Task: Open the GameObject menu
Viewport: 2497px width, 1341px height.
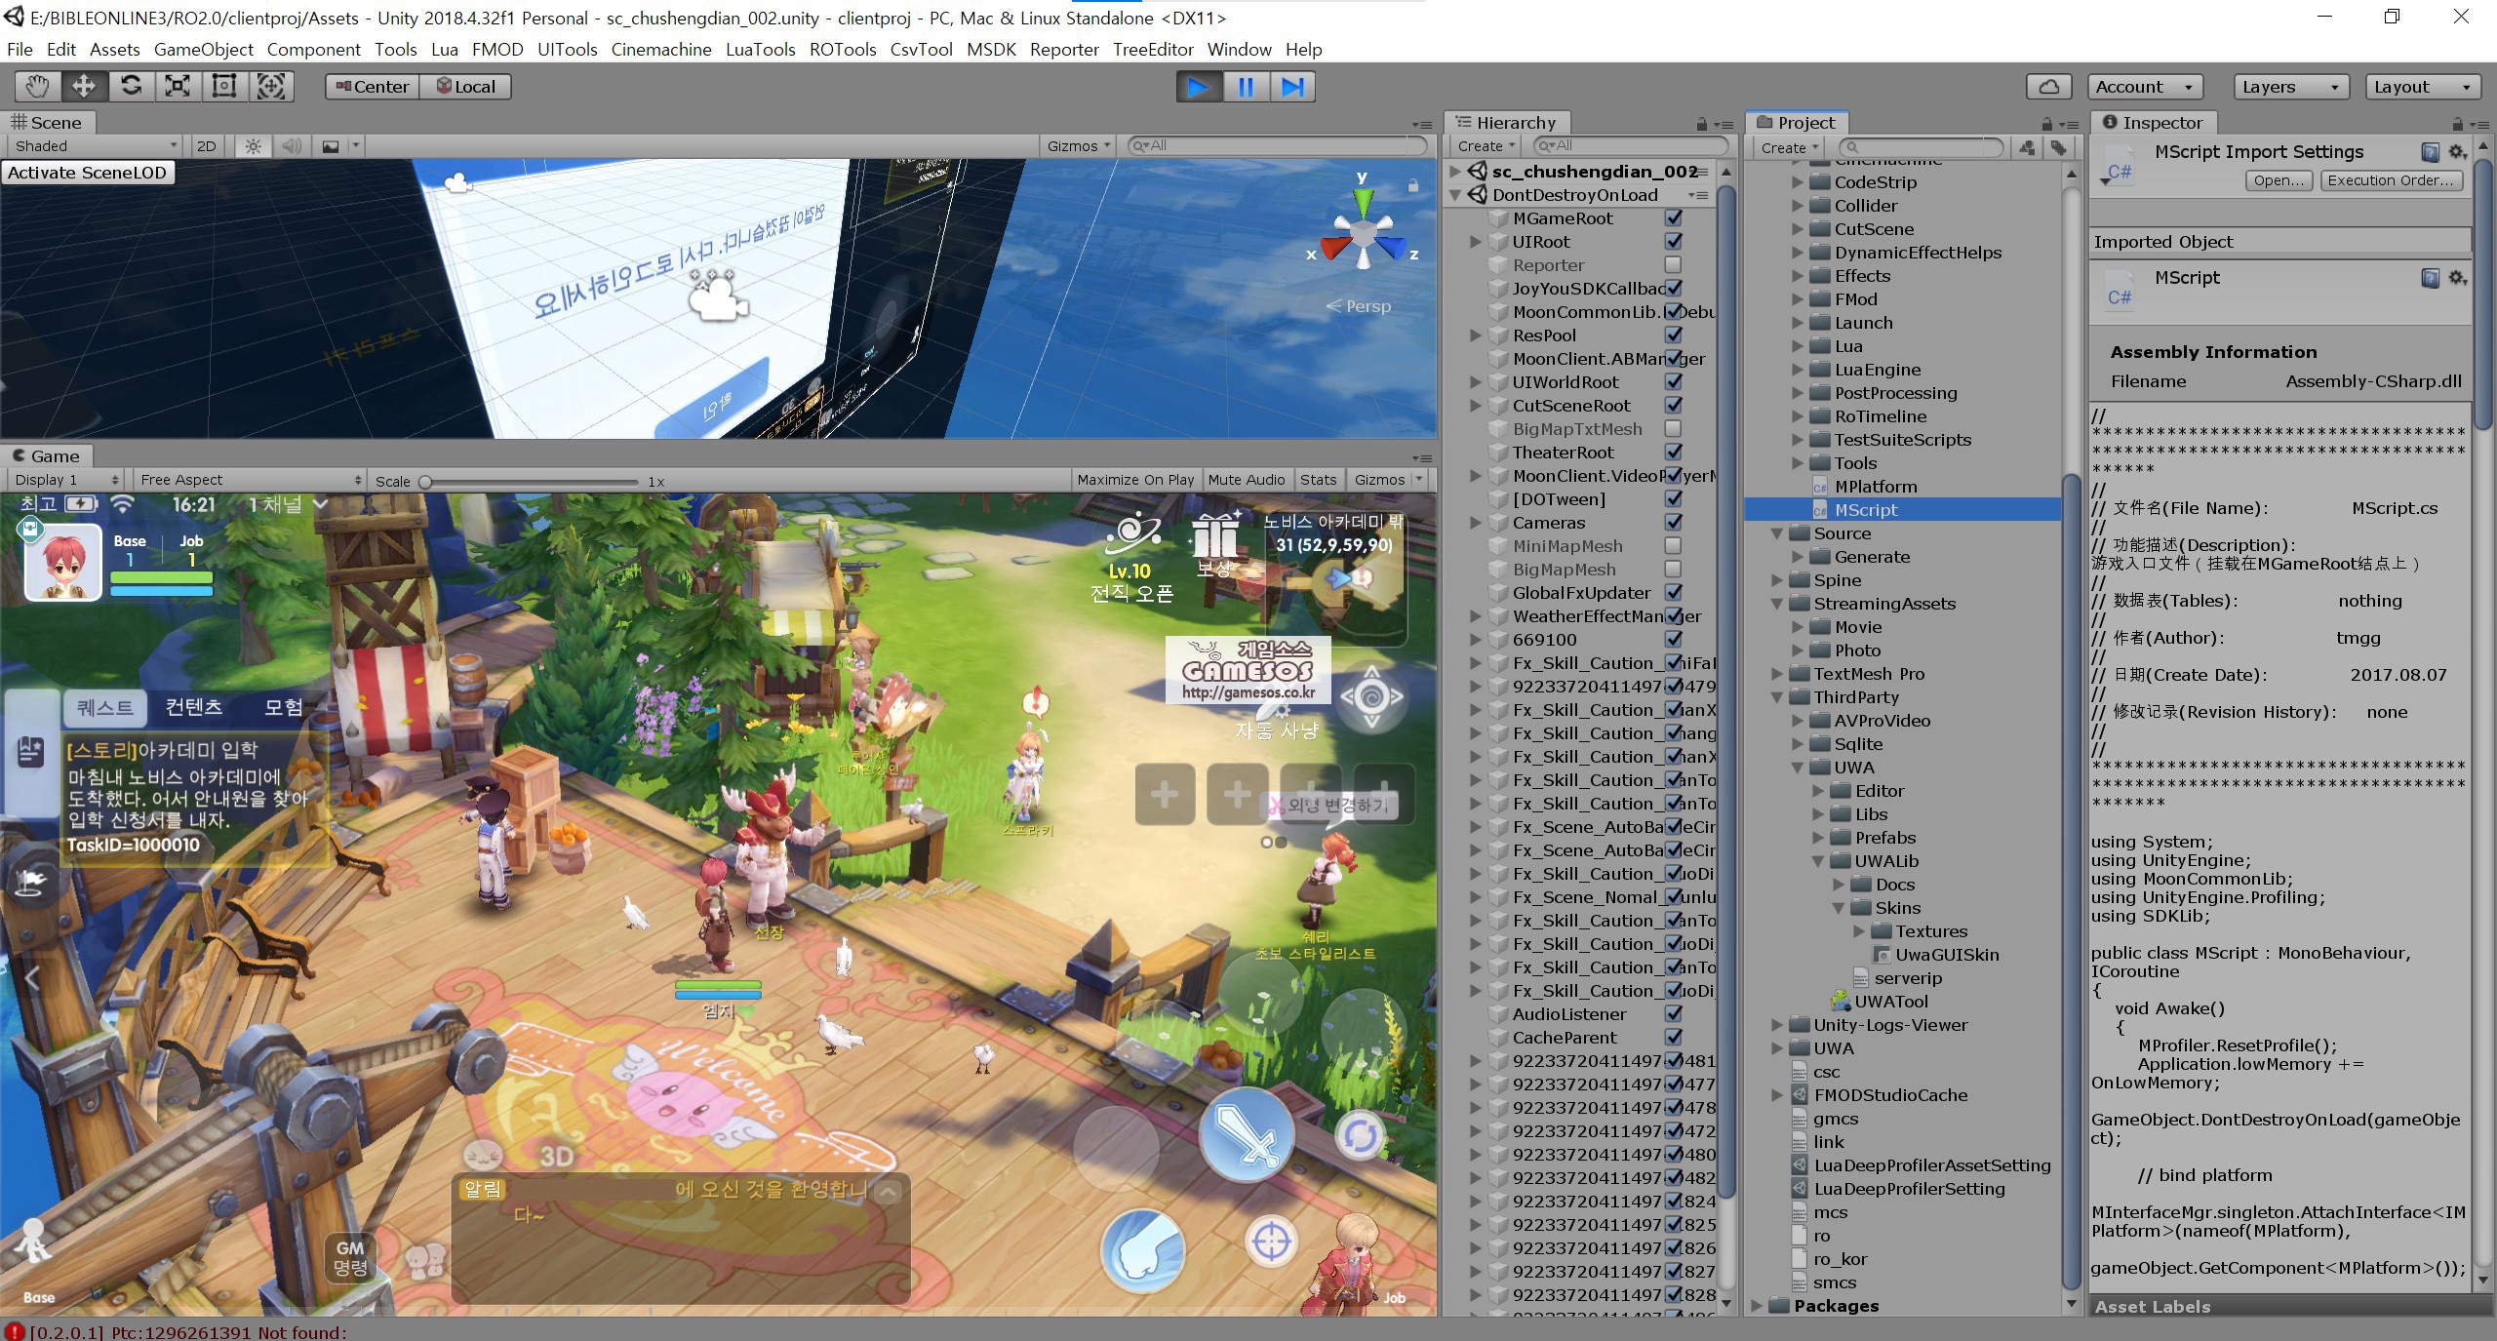Action: tap(203, 49)
